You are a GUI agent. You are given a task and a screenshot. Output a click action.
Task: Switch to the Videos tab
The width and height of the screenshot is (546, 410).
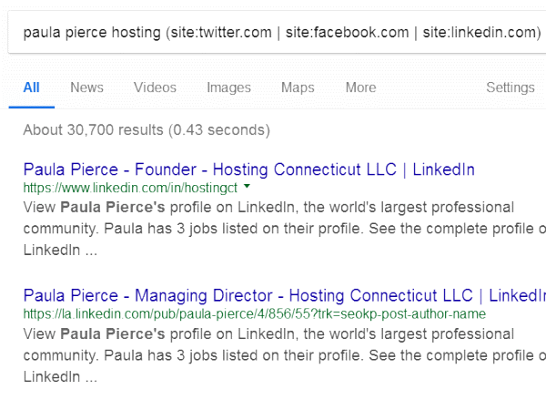155,87
